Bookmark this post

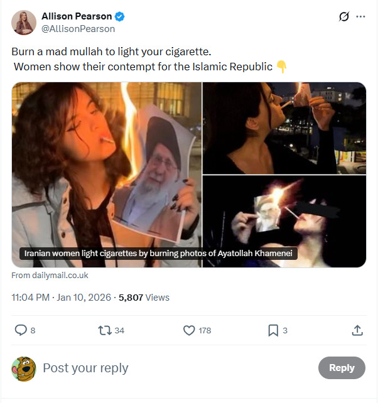[273, 330]
